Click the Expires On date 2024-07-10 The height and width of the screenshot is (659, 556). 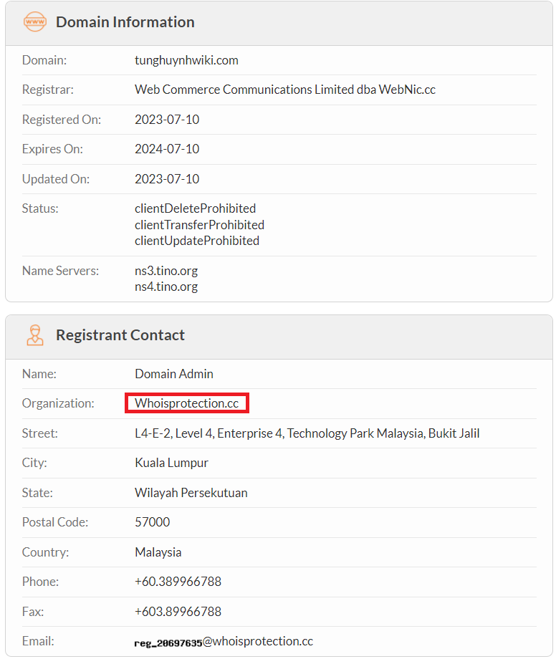point(167,149)
